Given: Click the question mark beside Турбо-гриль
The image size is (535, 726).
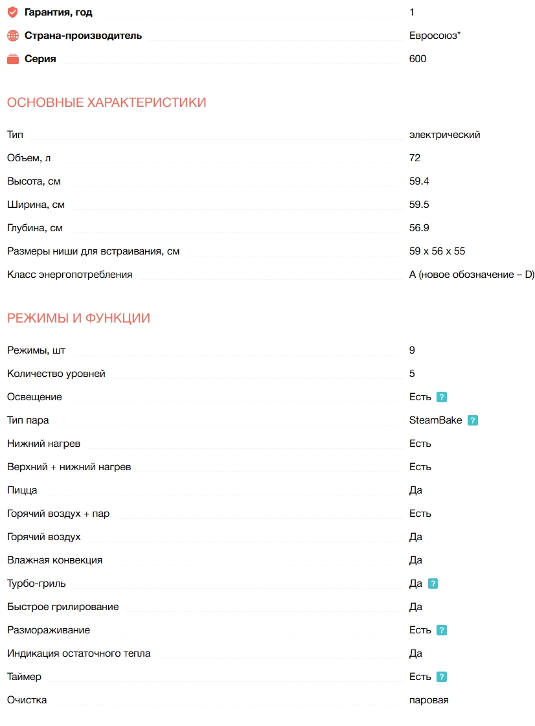Looking at the screenshot, I should [433, 584].
